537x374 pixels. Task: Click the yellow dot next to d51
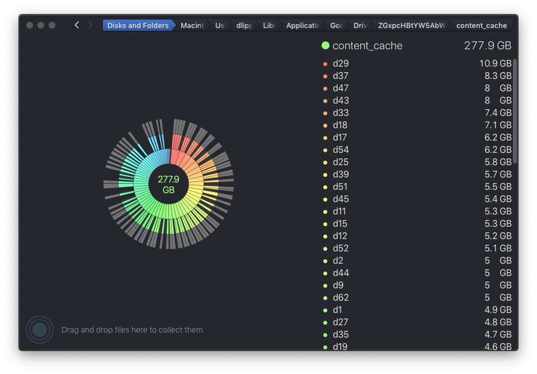326,187
